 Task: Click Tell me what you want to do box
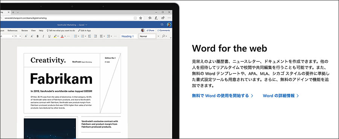coord(61,31)
